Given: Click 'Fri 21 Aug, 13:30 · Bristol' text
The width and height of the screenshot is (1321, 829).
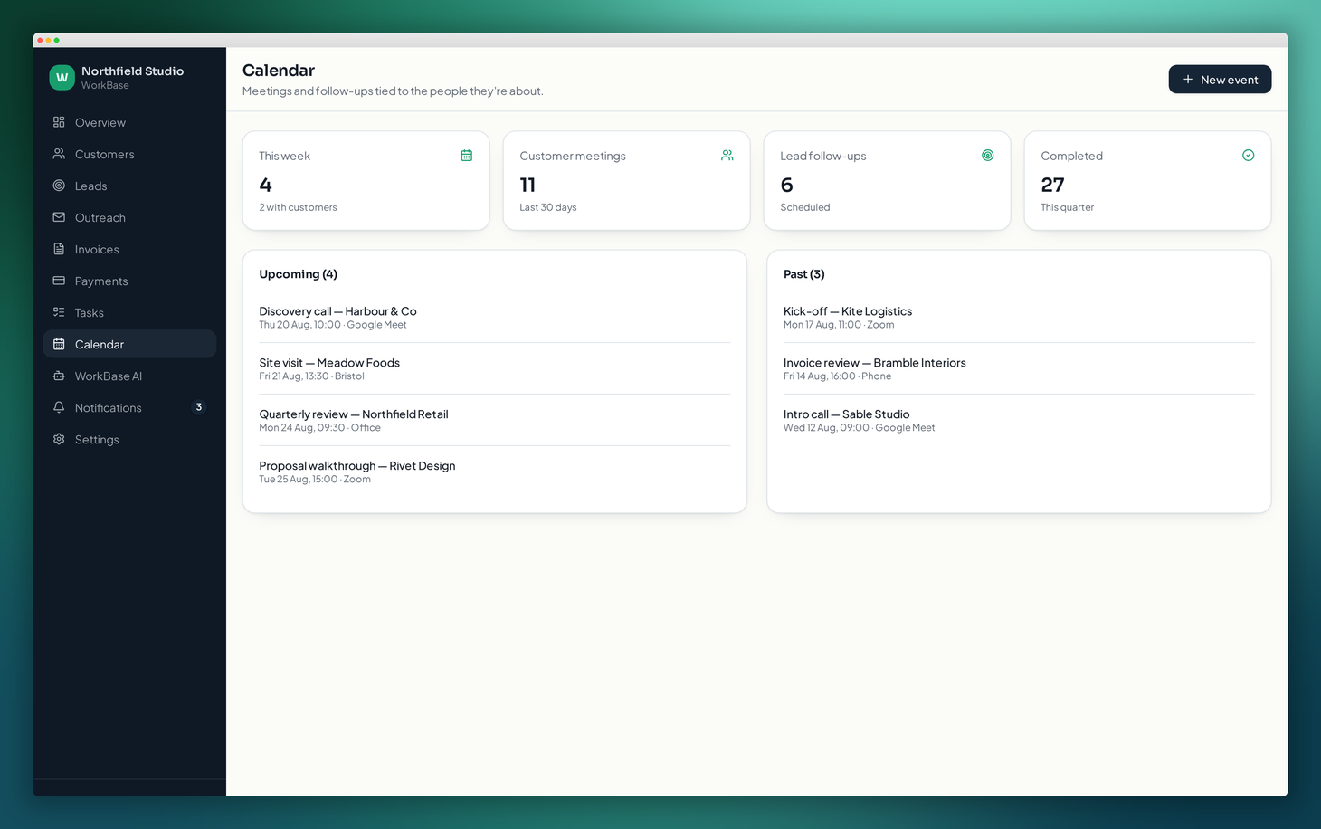Looking at the screenshot, I should (x=311, y=376).
